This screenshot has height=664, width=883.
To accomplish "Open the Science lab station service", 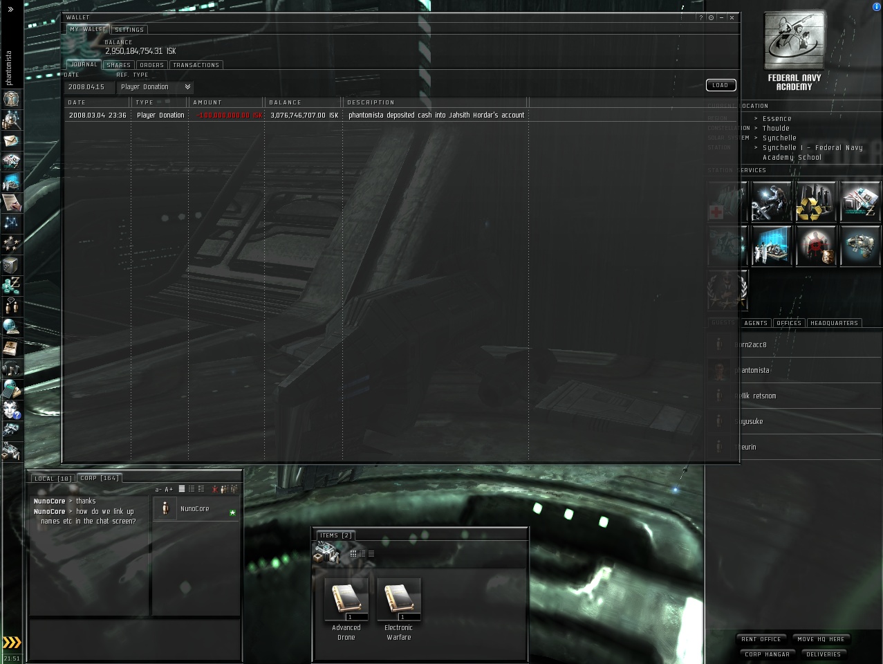I will tap(771, 246).
